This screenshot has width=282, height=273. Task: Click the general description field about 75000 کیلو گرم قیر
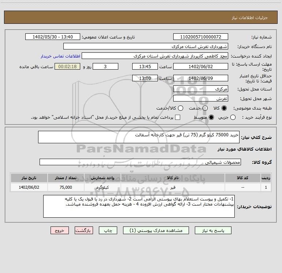pos(139,137)
